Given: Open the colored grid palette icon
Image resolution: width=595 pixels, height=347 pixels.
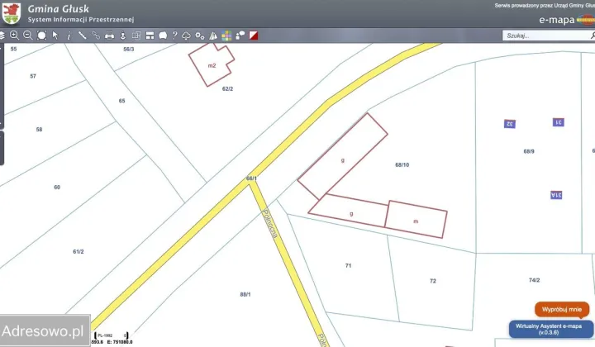Looking at the screenshot, I should (226, 36).
